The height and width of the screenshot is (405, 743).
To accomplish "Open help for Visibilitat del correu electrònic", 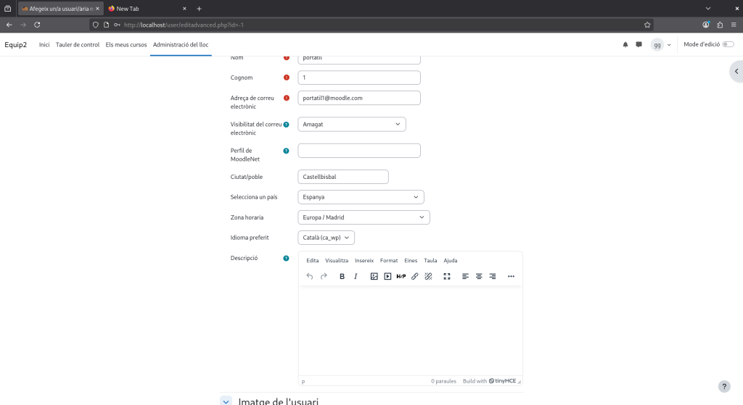I will 286,125.
